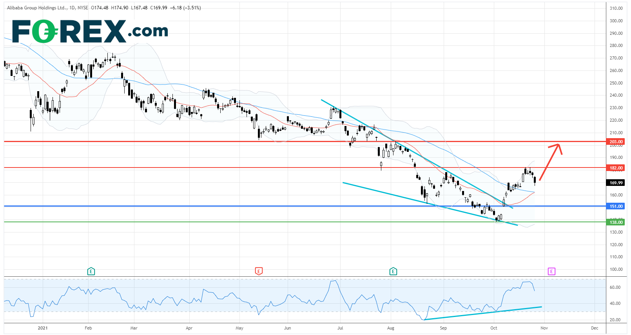Viewport: 631px width, 335px height.
Task: Click the Oct label on time axis
Action: tap(493, 328)
